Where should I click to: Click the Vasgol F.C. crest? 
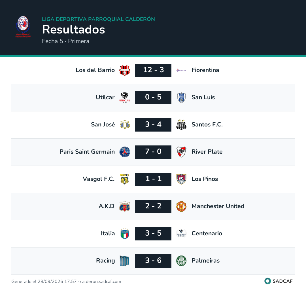[125, 179]
